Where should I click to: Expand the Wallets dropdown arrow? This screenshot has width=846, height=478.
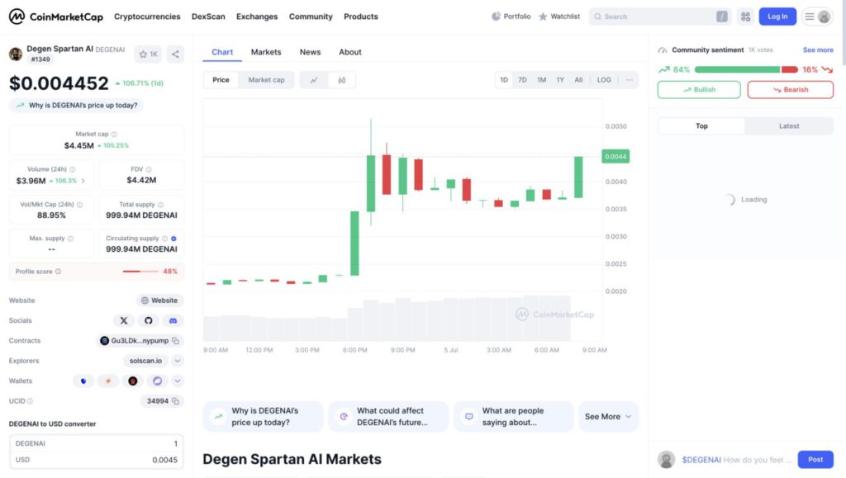click(178, 381)
